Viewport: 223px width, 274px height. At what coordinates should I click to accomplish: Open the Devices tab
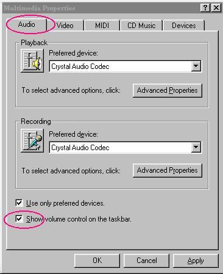pyautogui.click(x=184, y=26)
